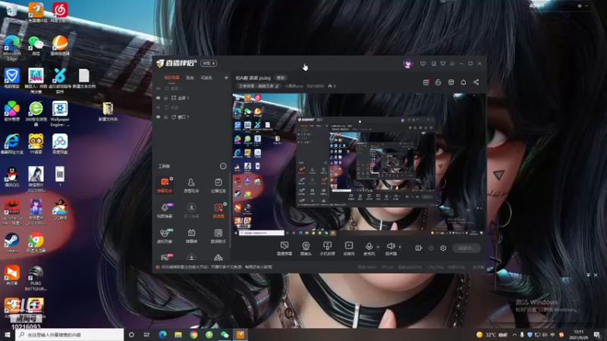Viewport: 607px width, 341px height.
Task: Expand toolbox with the circled more icon
Action: (x=223, y=166)
